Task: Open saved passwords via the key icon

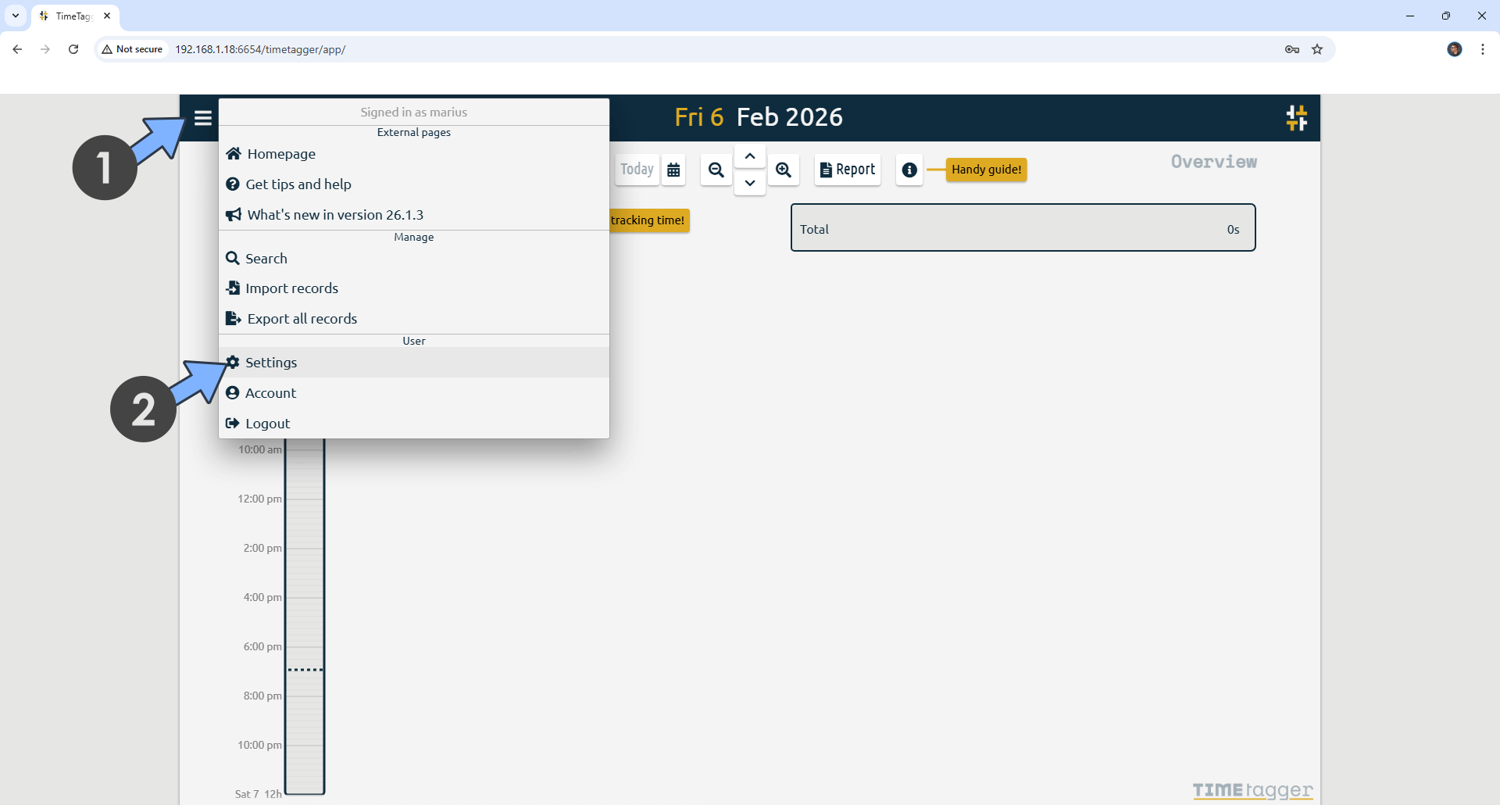Action: (x=1292, y=48)
